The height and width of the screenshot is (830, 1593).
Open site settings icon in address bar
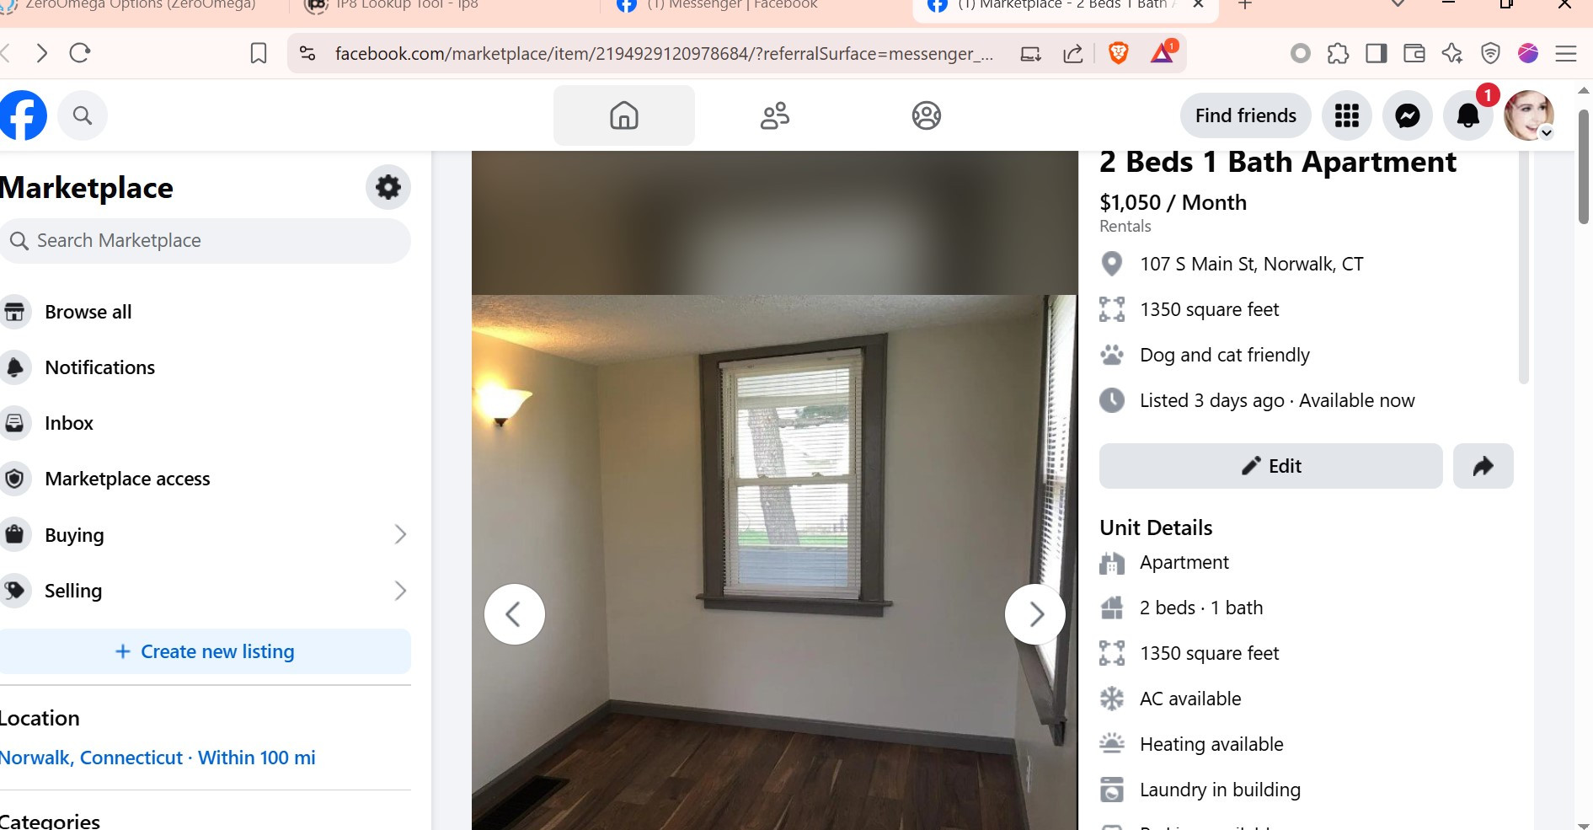307,53
